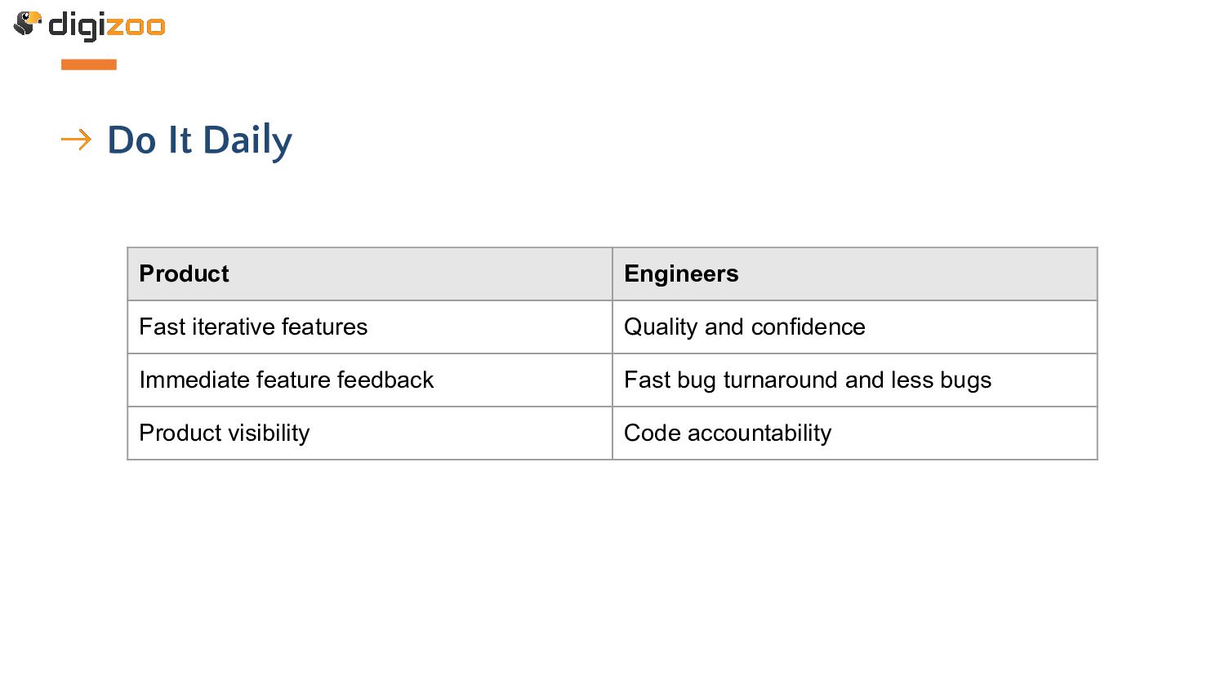Image resolution: width=1225 pixels, height=689 pixels.
Task: Select the 'Product visibility' cell
Action: coord(370,433)
